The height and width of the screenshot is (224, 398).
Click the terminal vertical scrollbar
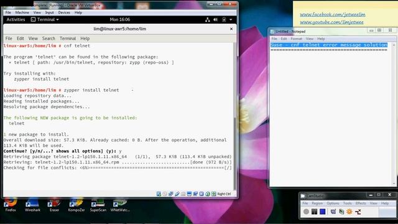235,116
